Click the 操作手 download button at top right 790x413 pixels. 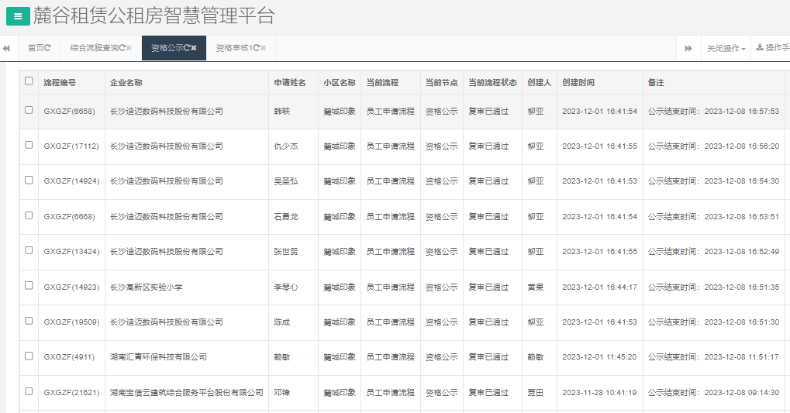772,48
